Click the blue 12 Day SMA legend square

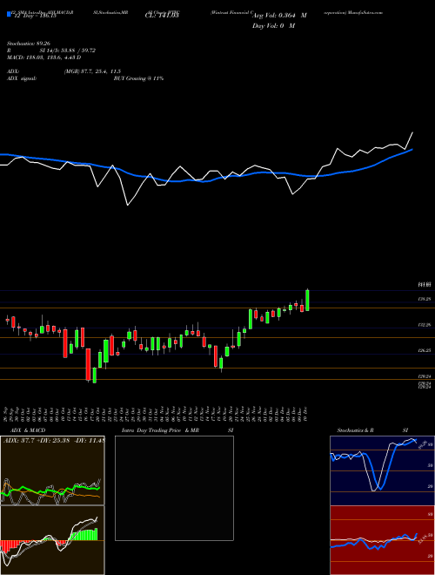pyautogui.click(x=9, y=14)
